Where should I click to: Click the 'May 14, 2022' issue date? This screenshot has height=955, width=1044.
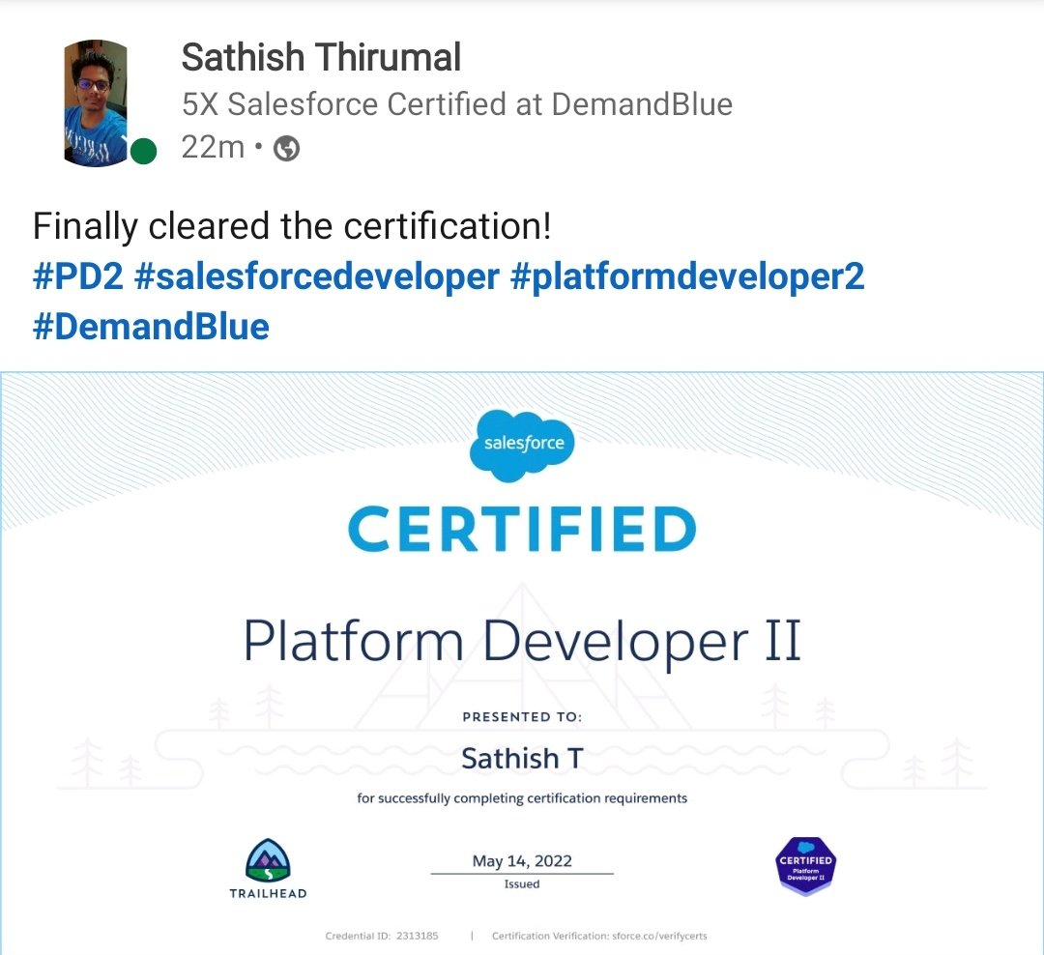(522, 861)
